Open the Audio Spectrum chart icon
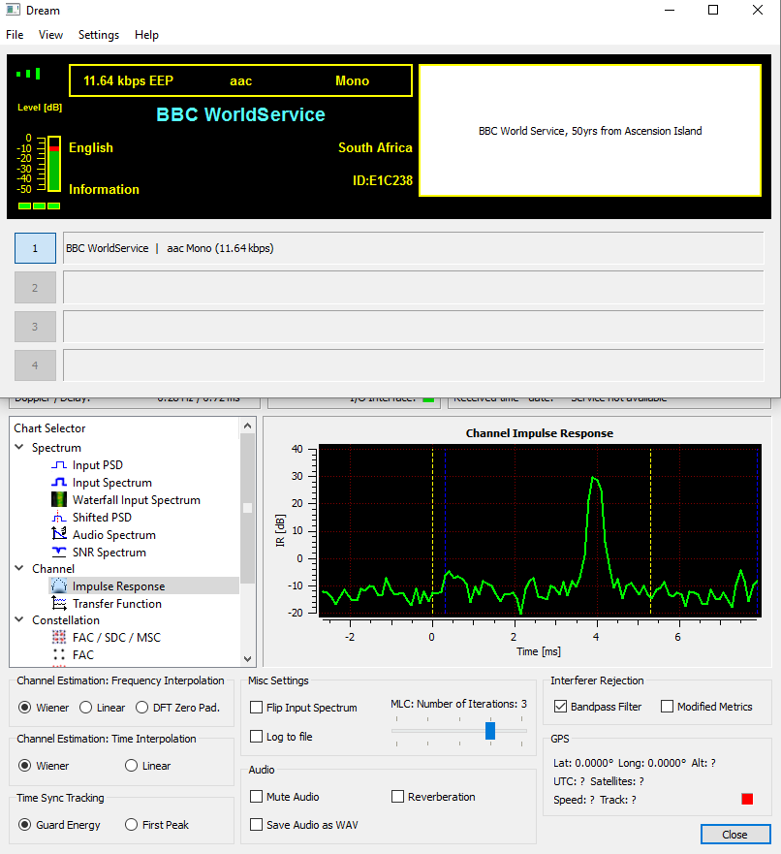Screen dimensions: 781x854 coord(59,535)
